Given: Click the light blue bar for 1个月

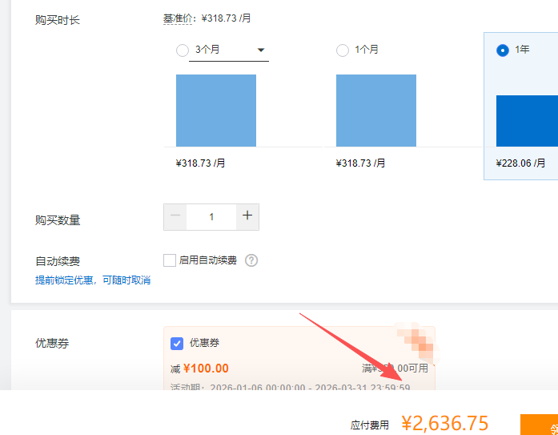Looking at the screenshot, I should point(376,111).
